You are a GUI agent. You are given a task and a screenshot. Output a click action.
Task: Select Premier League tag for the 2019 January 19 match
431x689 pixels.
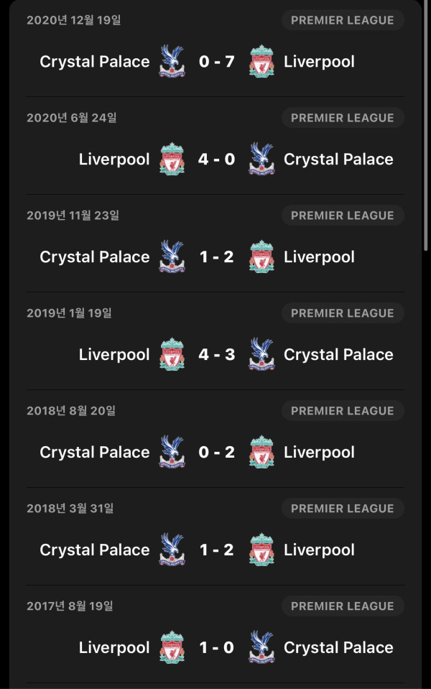click(x=343, y=313)
